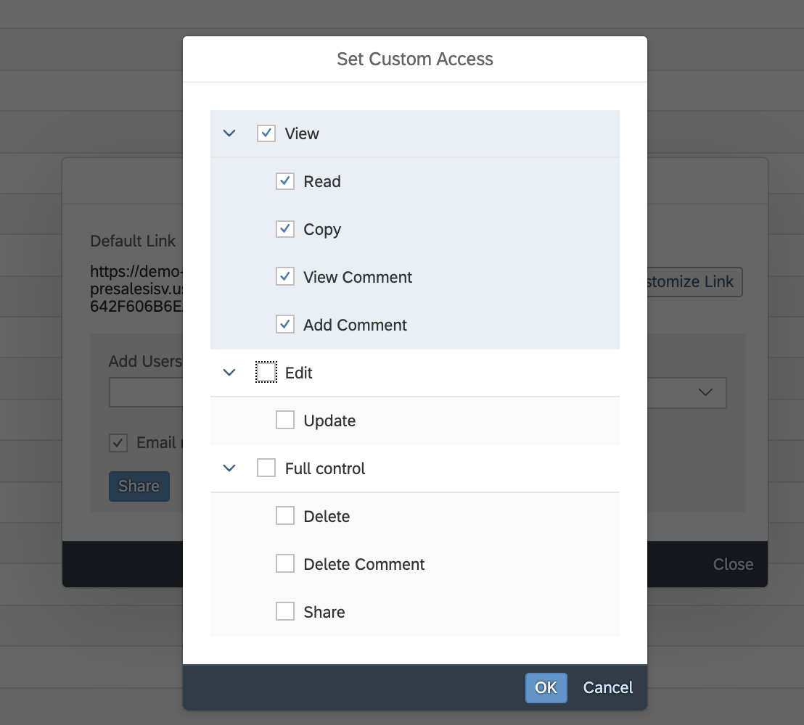Collapse the Full control group chevron

point(229,468)
